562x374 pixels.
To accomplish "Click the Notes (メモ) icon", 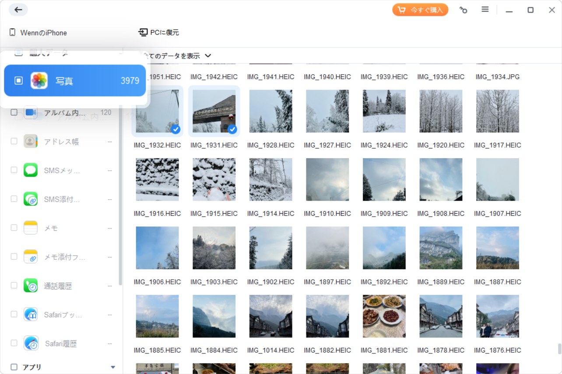I will click(x=31, y=228).
